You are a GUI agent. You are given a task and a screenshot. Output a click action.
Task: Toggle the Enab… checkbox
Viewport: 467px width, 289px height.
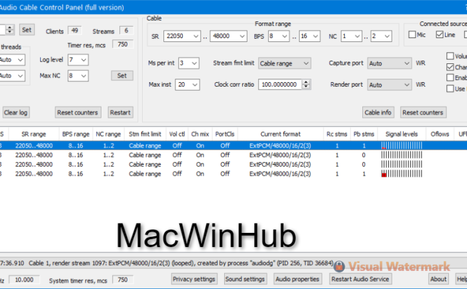[x=450, y=78]
